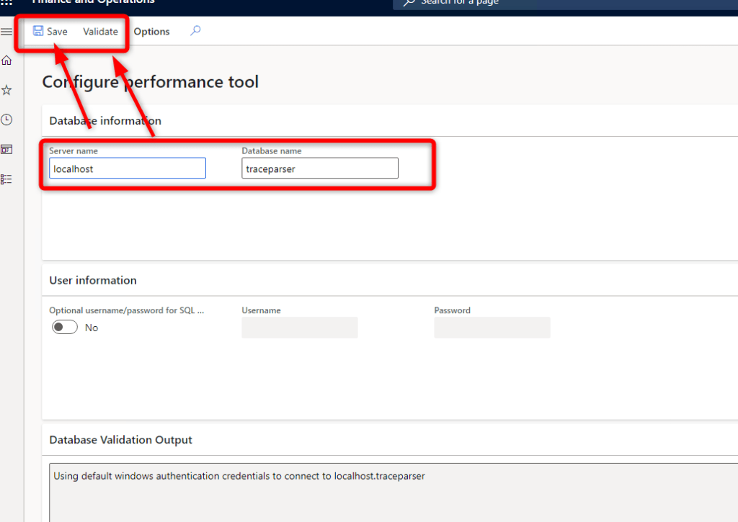
Task: Open the Options menu
Action: 151,32
